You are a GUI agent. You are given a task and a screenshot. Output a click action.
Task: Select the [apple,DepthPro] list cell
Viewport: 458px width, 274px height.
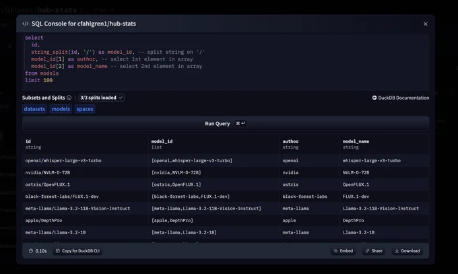(214, 221)
